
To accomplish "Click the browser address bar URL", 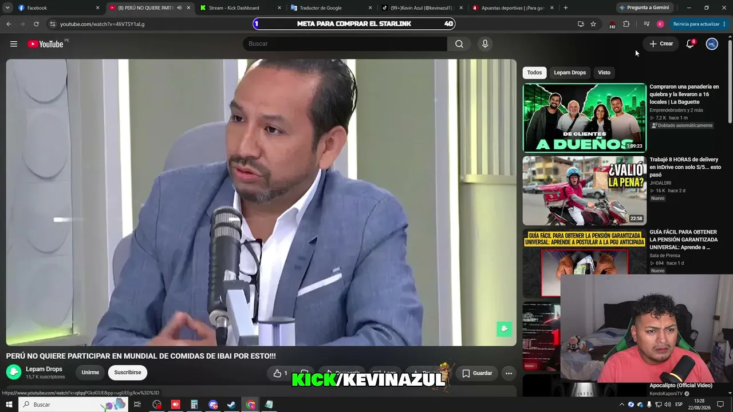I will pos(103,24).
